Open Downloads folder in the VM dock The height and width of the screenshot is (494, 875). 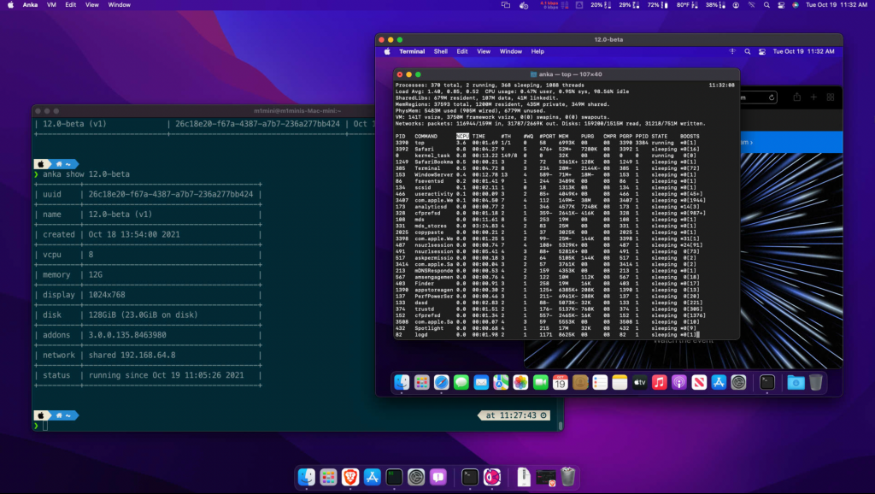click(796, 382)
